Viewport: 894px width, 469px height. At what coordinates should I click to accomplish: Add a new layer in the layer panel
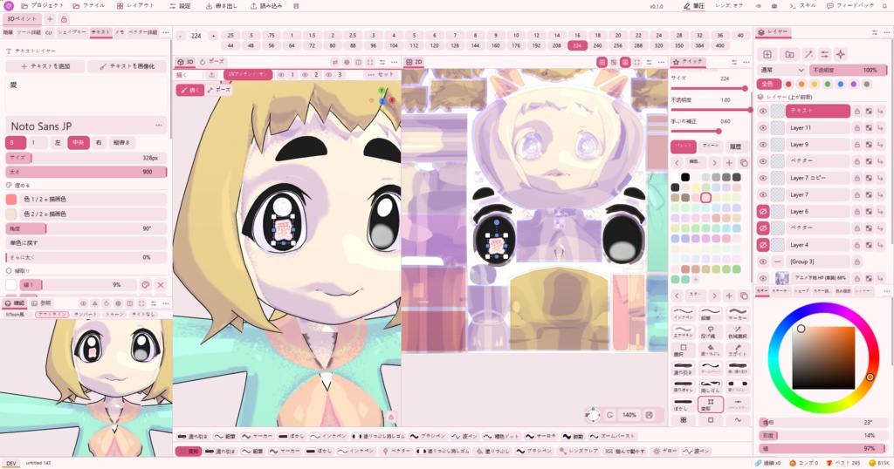point(767,54)
